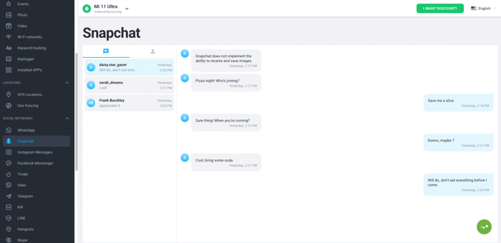Open the Wi-Fi networks icon

click(x=8, y=37)
